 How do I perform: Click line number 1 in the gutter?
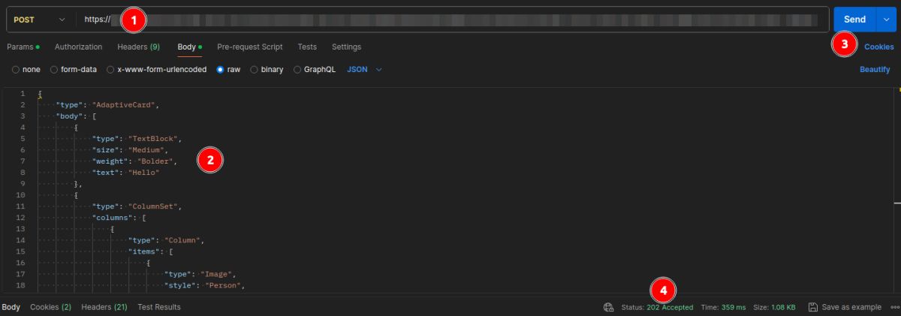(x=23, y=94)
